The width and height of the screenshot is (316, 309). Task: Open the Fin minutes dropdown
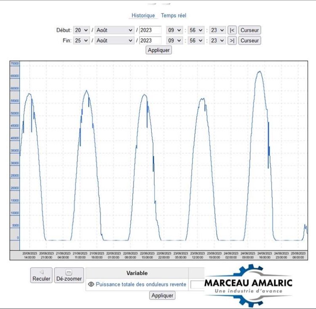pyautogui.click(x=196, y=41)
